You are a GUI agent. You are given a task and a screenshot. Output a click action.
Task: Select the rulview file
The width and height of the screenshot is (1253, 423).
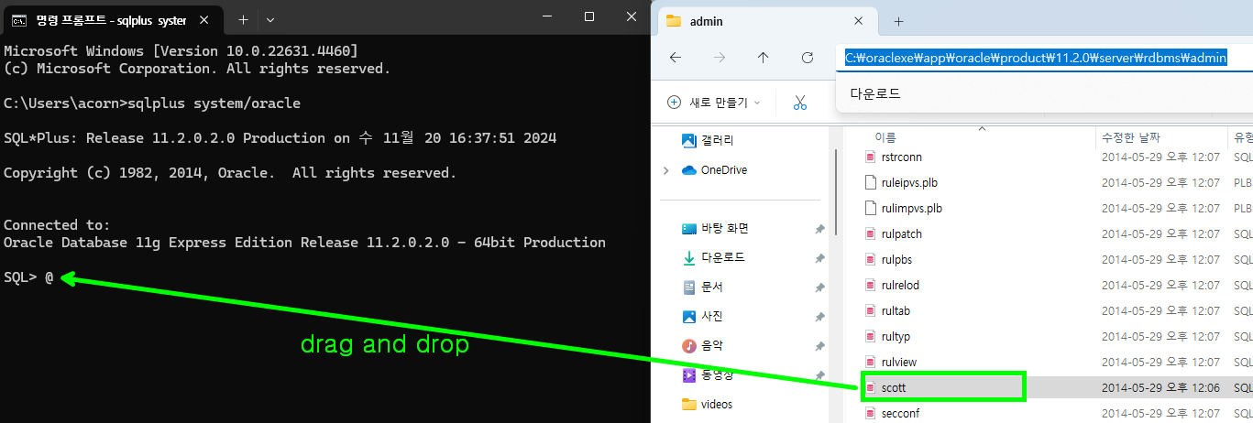tap(899, 362)
